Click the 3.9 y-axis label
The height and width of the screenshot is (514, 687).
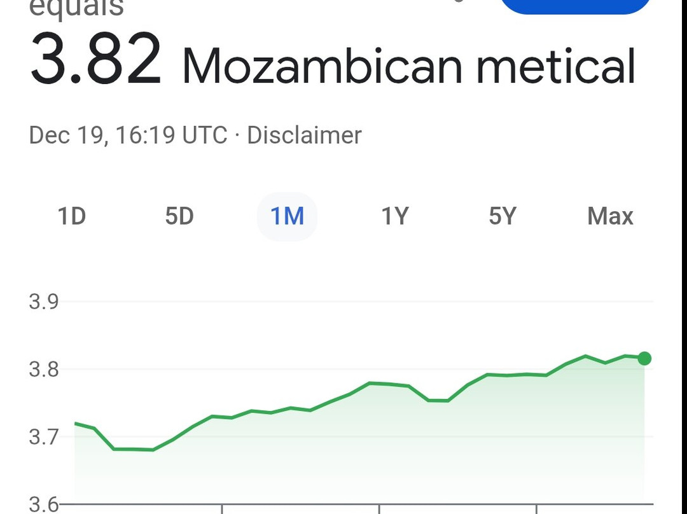point(44,302)
